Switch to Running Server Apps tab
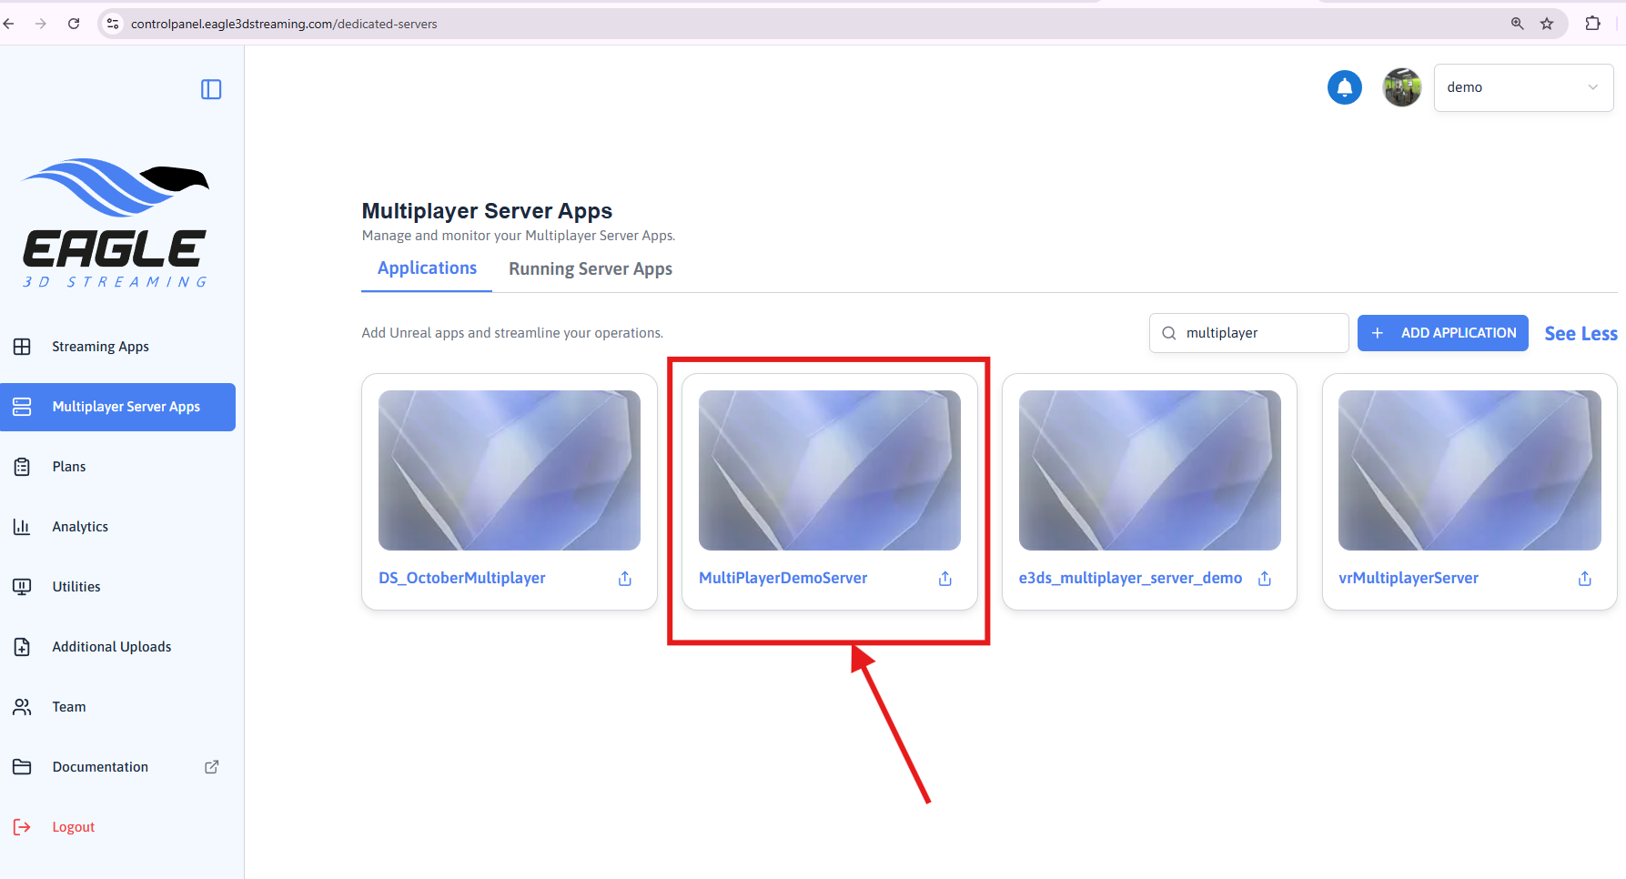 point(590,269)
